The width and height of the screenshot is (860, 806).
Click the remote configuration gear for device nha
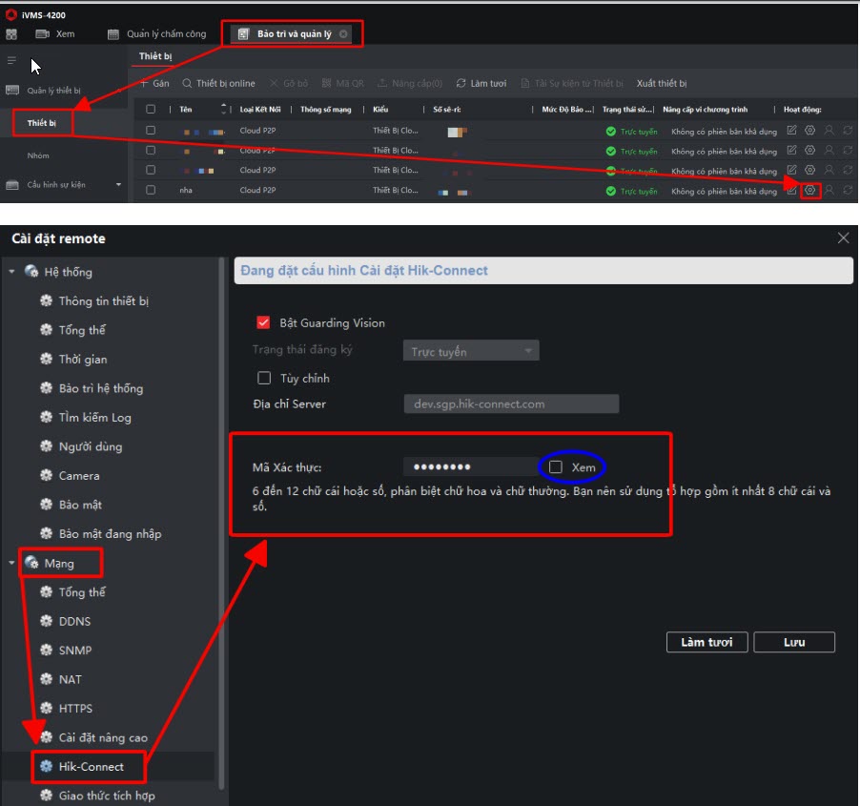pos(809,190)
